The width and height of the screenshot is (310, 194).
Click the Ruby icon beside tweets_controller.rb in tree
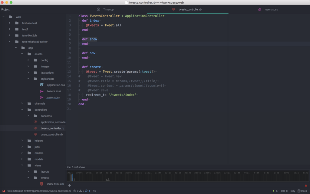click(x=35, y=128)
